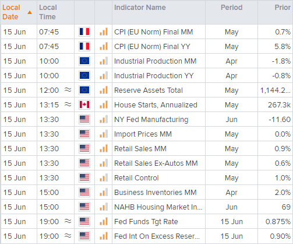Select the Industrial Production YY indicator name
The width and height of the screenshot is (293, 244).
(154, 76)
